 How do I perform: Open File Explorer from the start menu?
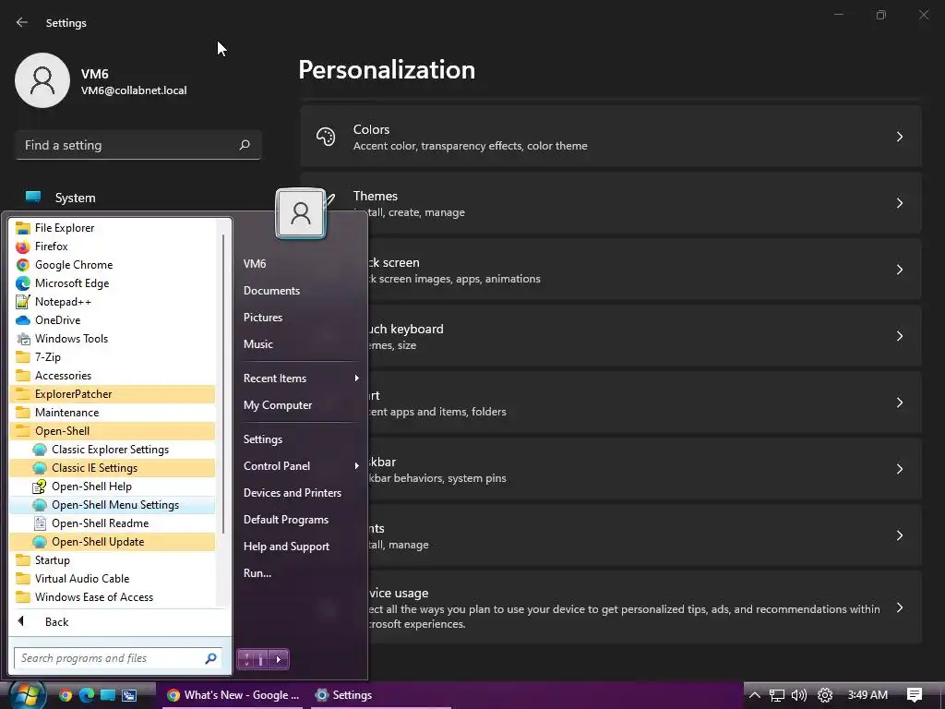click(x=113, y=228)
